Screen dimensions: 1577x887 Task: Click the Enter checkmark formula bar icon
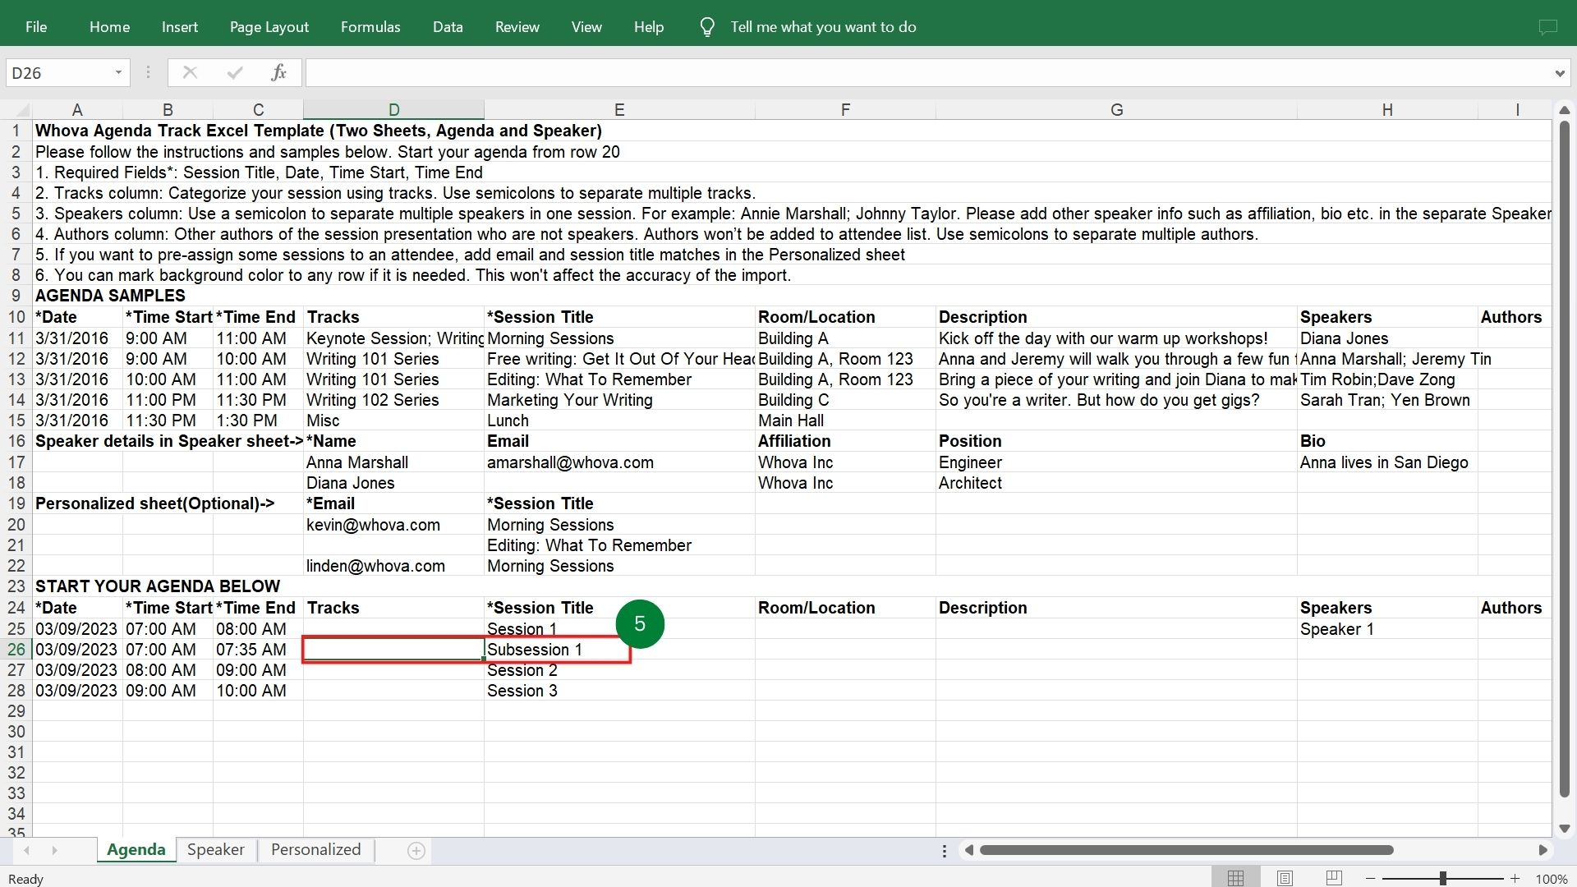pyautogui.click(x=235, y=72)
